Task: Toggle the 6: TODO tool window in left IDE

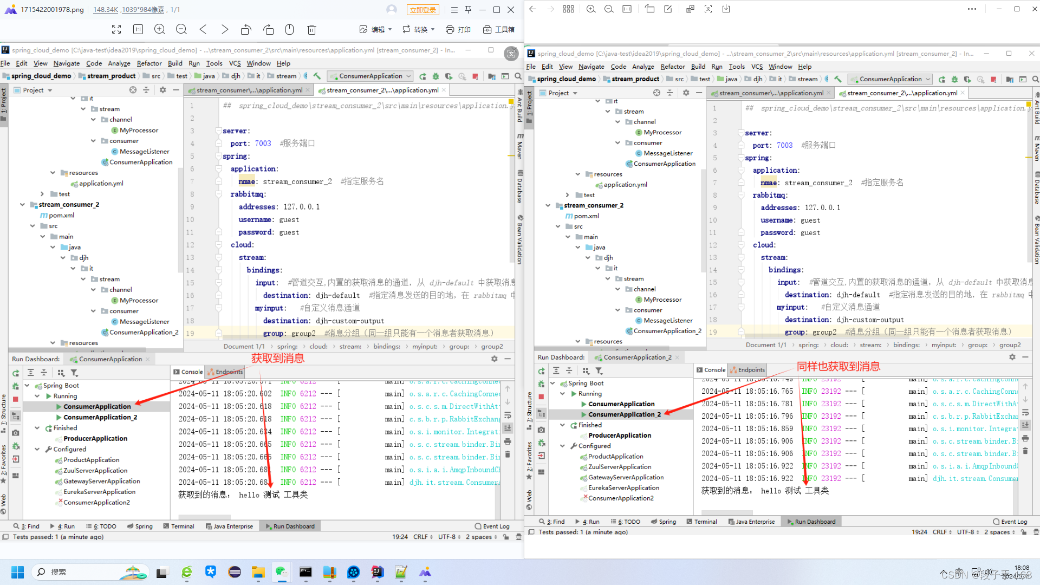Action: [101, 526]
